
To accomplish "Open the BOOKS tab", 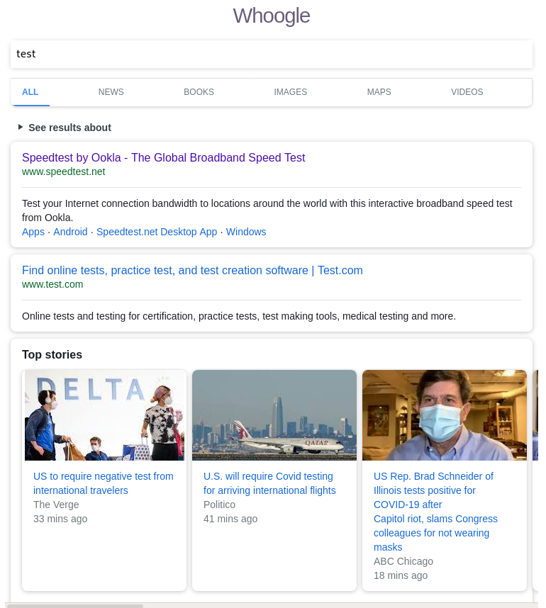I will coord(199,92).
